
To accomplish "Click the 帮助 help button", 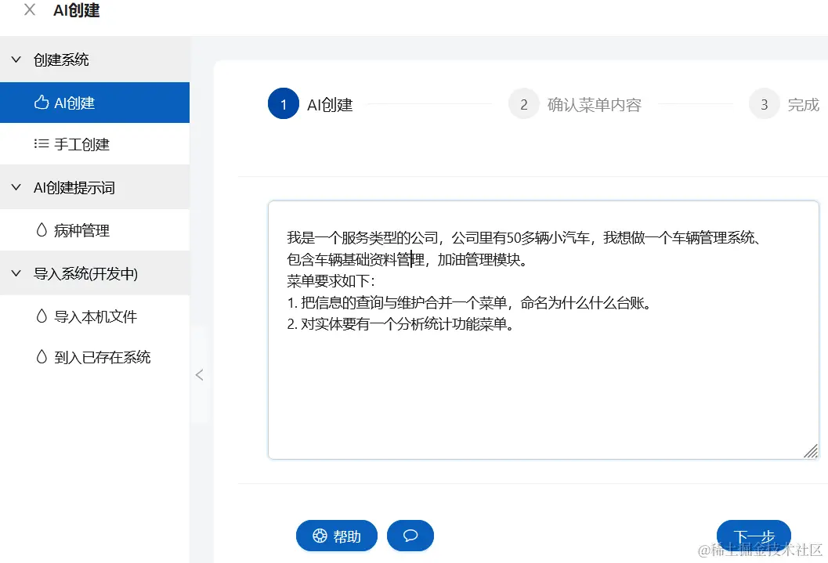I will coord(337,536).
